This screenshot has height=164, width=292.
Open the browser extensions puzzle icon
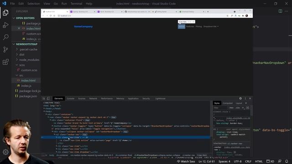(243, 16)
